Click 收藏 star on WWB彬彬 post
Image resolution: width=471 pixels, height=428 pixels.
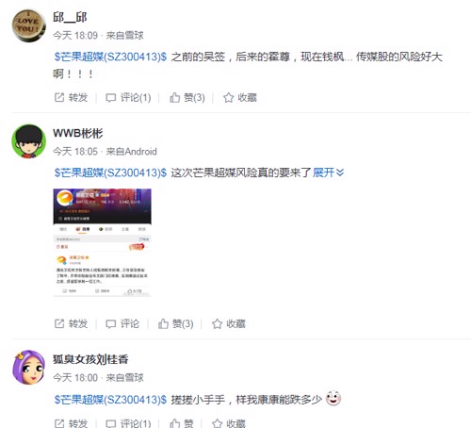point(229,323)
